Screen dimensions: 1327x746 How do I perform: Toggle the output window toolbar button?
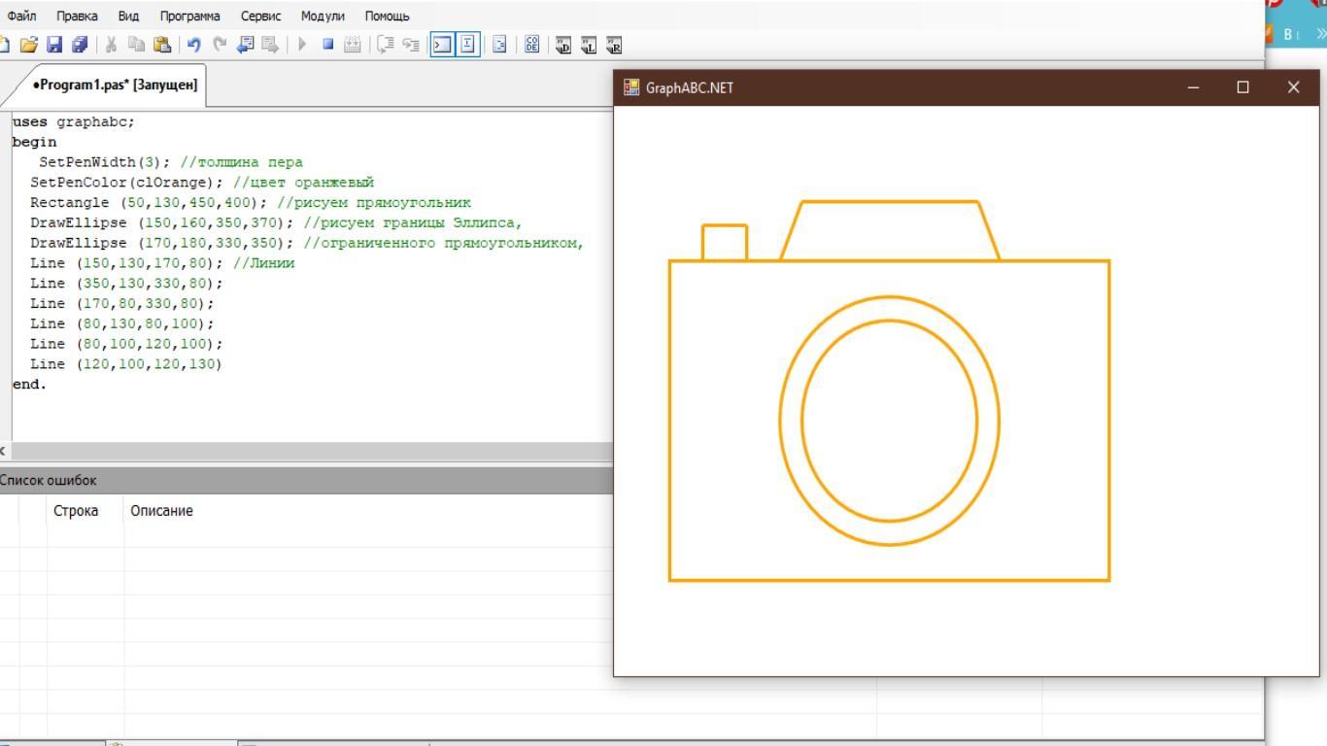point(442,45)
